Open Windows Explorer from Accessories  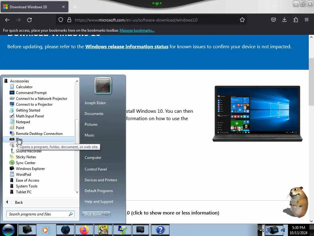tap(30, 169)
